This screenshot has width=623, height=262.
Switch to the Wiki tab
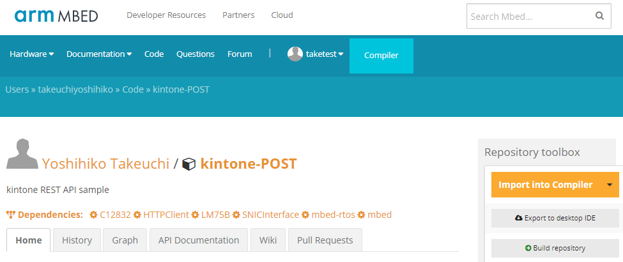pos(268,240)
